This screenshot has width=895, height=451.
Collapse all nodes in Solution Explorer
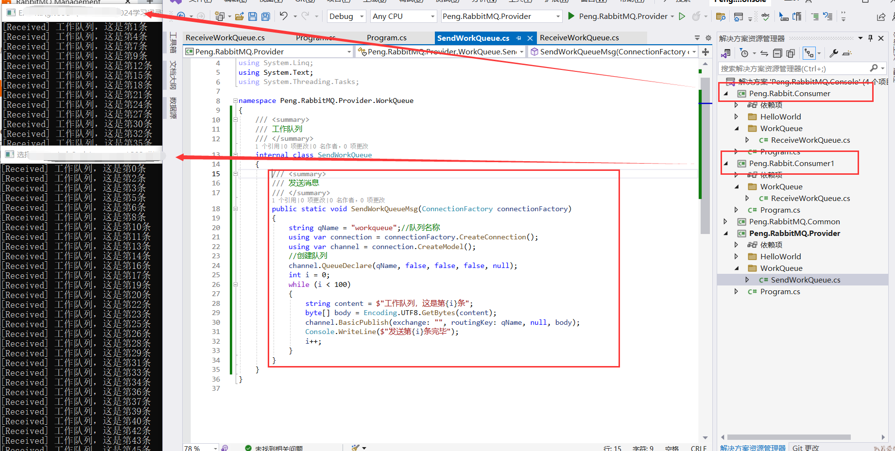pyautogui.click(x=777, y=53)
